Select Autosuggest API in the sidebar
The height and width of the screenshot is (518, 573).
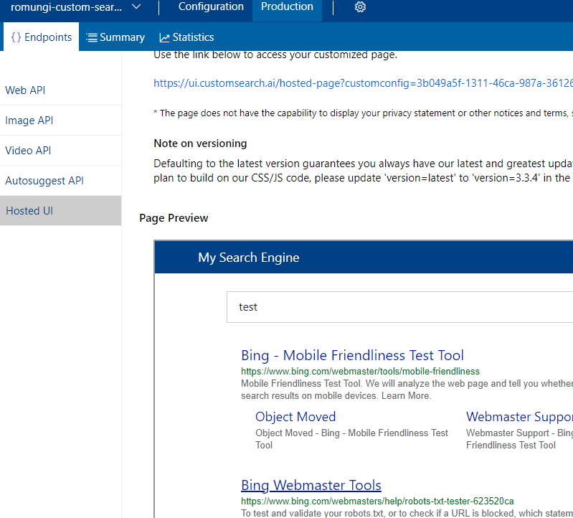coord(61,181)
